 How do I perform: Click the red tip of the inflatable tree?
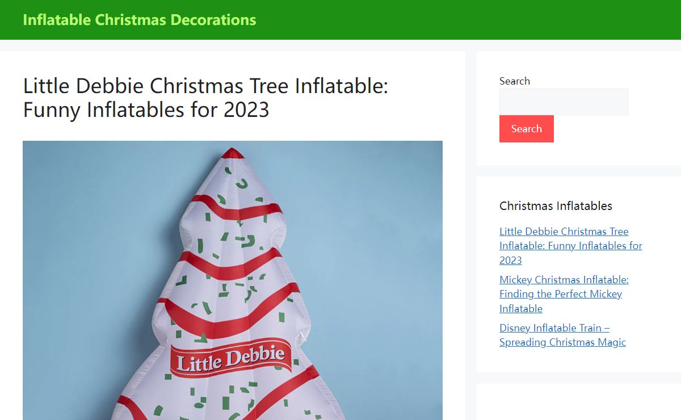click(232, 153)
